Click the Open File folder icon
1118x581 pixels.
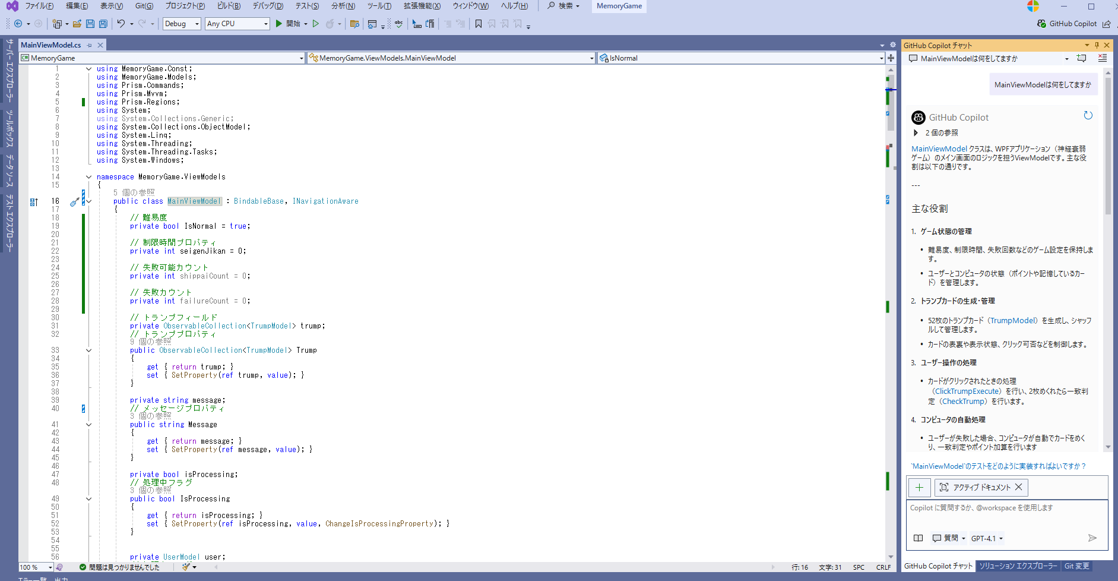tap(77, 24)
